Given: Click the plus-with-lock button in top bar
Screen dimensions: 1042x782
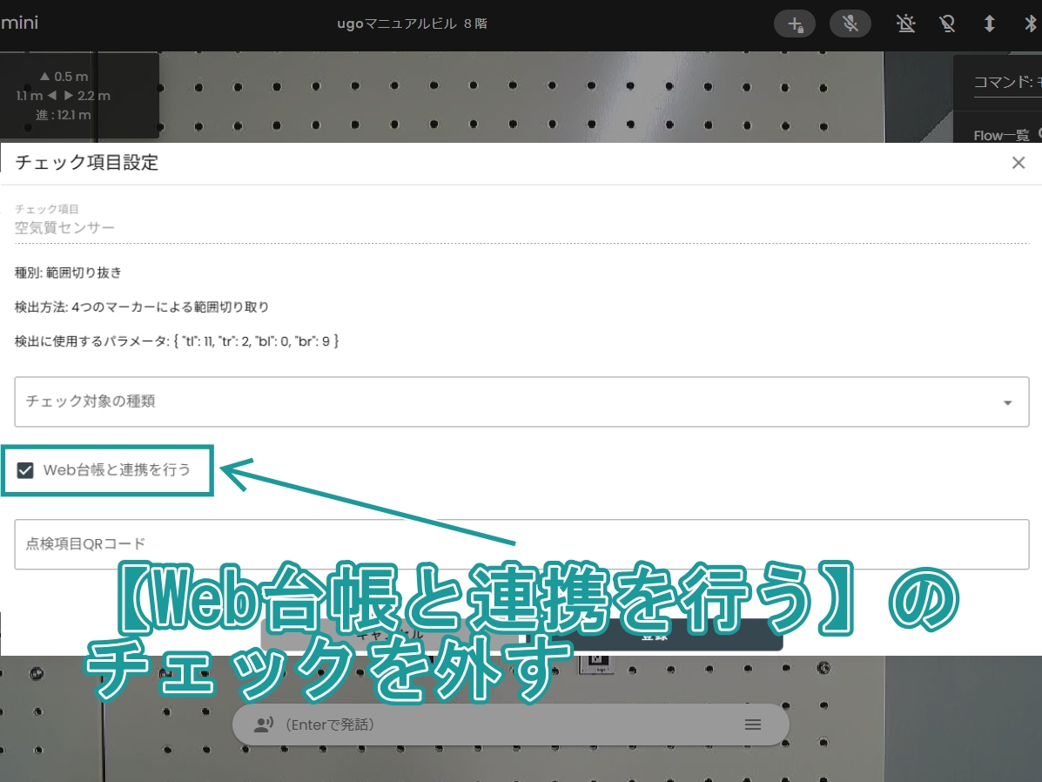Looking at the screenshot, I should click(795, 24).
